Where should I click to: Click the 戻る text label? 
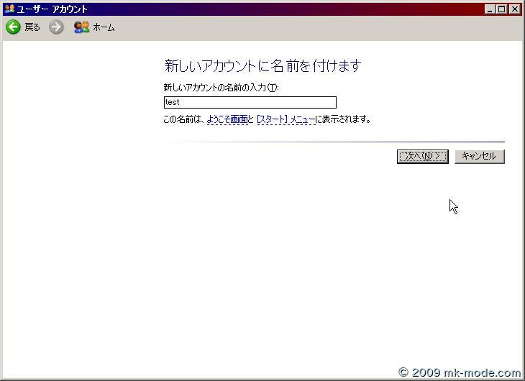point(32,27)
